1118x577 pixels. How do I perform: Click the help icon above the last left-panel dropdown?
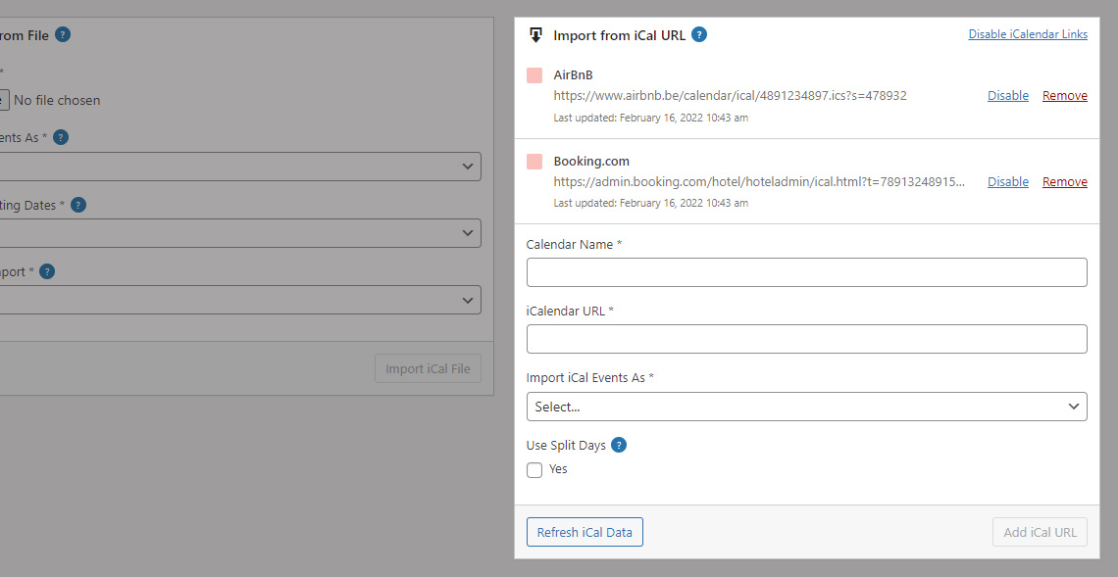pyautogui.click(x=47, y=271)
